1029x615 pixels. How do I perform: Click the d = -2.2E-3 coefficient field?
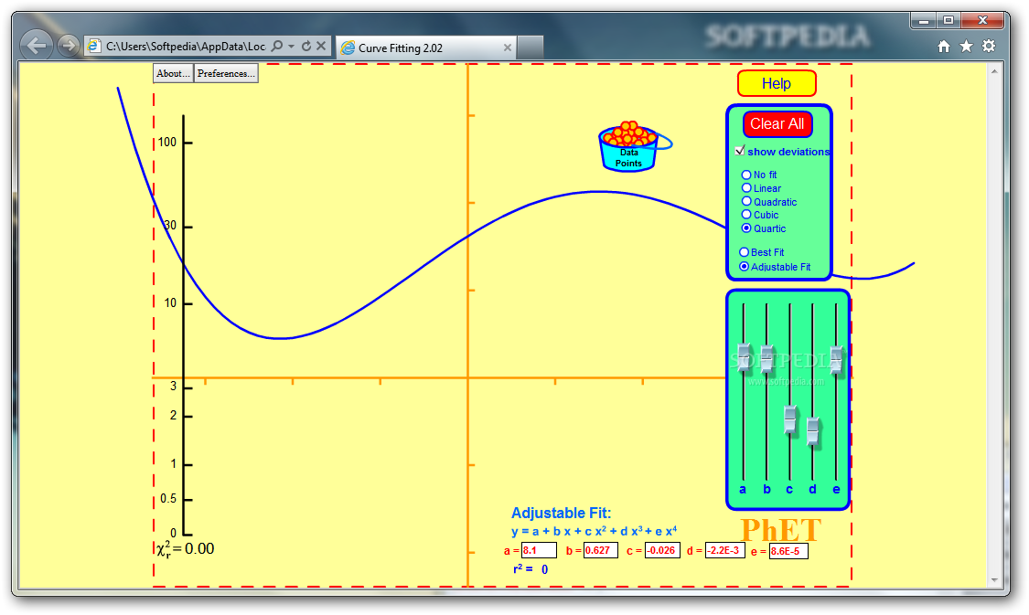tap(725, 551)
